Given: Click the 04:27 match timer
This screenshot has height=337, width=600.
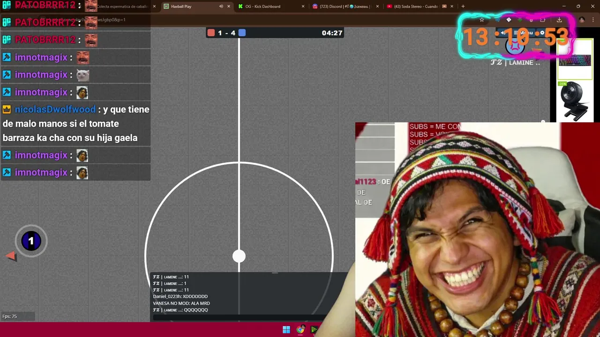Looking at the screenshot, I should [x=332, y=33].
